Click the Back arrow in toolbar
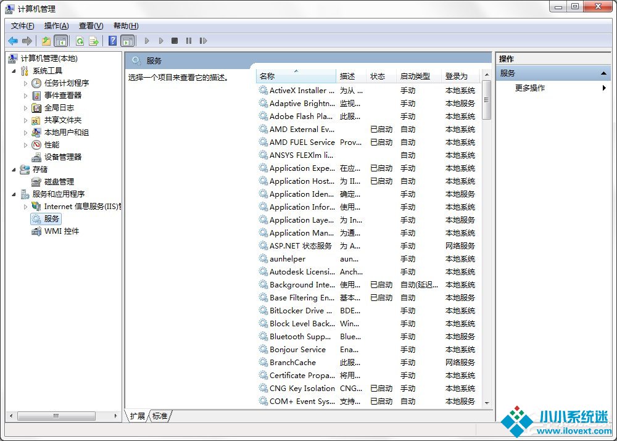The width and height of the screenshot is (617, 441). [x=13, y=41]
